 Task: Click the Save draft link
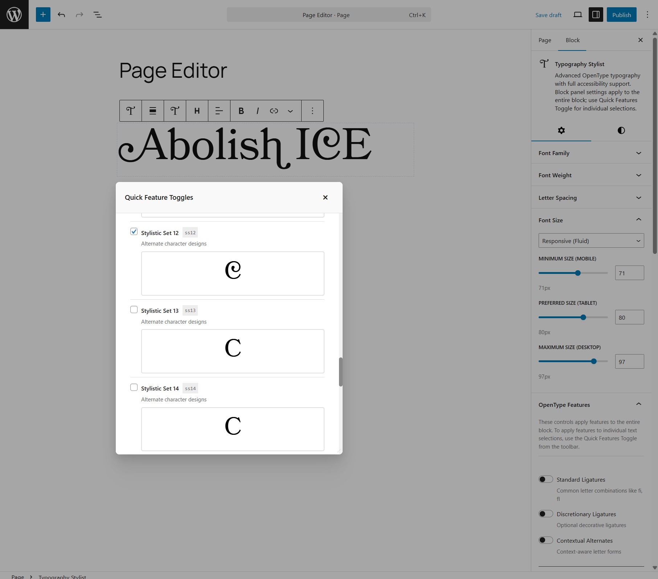point(548,15)
